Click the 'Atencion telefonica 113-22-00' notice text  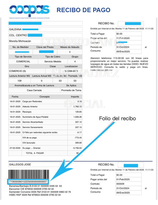tap(119, 64)
